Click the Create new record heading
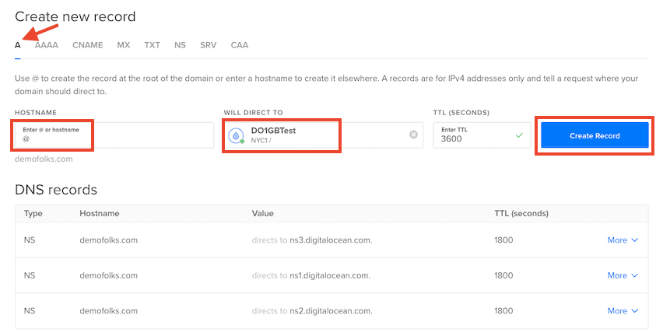This screenshot has height=336, width=663. coord(75,16)
